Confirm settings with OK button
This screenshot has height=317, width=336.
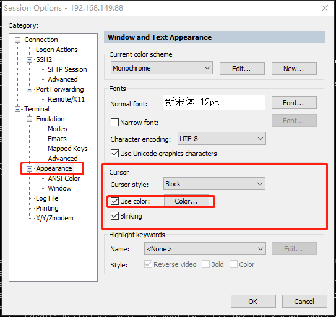pos(253,302)
